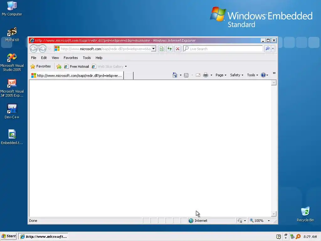The width and height of the screenshot is (321, 241).
Task: Open the Help menu
Action: (99, 58)
